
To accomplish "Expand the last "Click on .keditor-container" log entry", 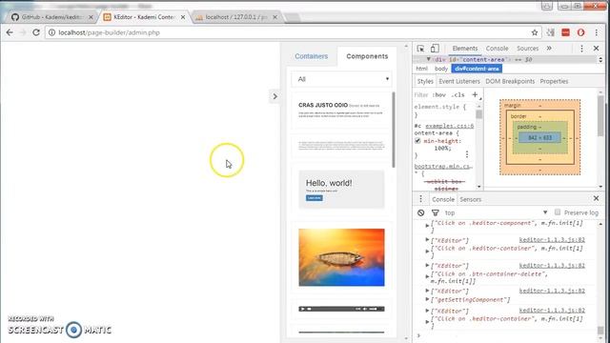I will [427, 322].
